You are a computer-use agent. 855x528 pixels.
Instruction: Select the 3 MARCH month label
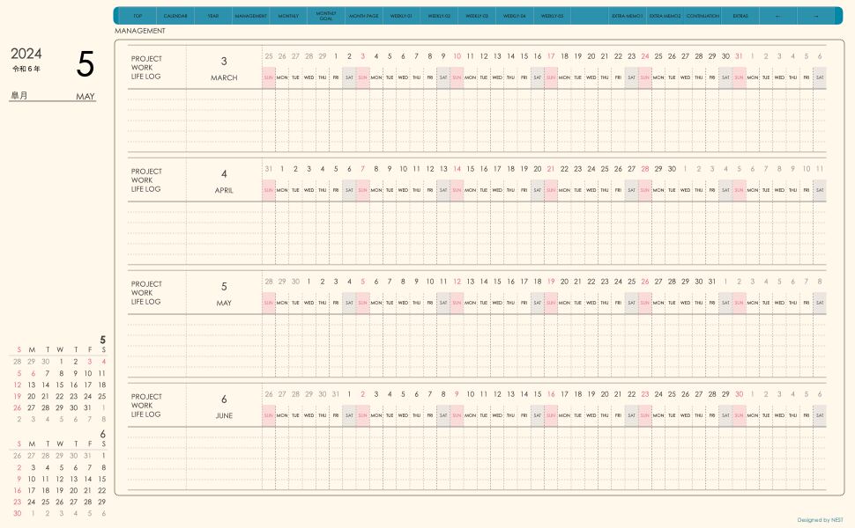[224, 69]
